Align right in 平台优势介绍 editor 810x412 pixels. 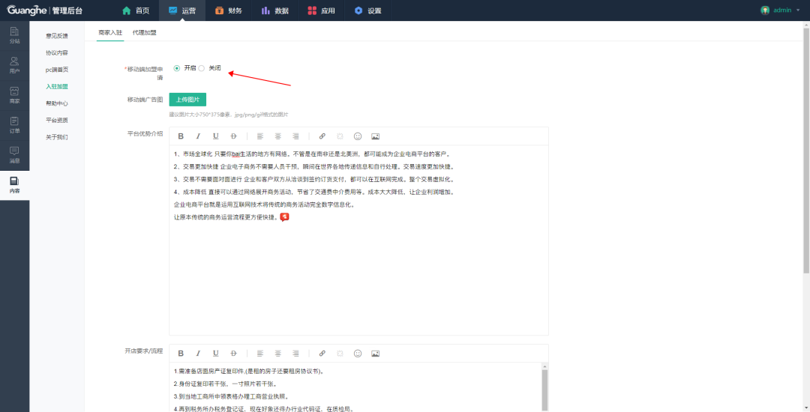(x=295, y=136)
